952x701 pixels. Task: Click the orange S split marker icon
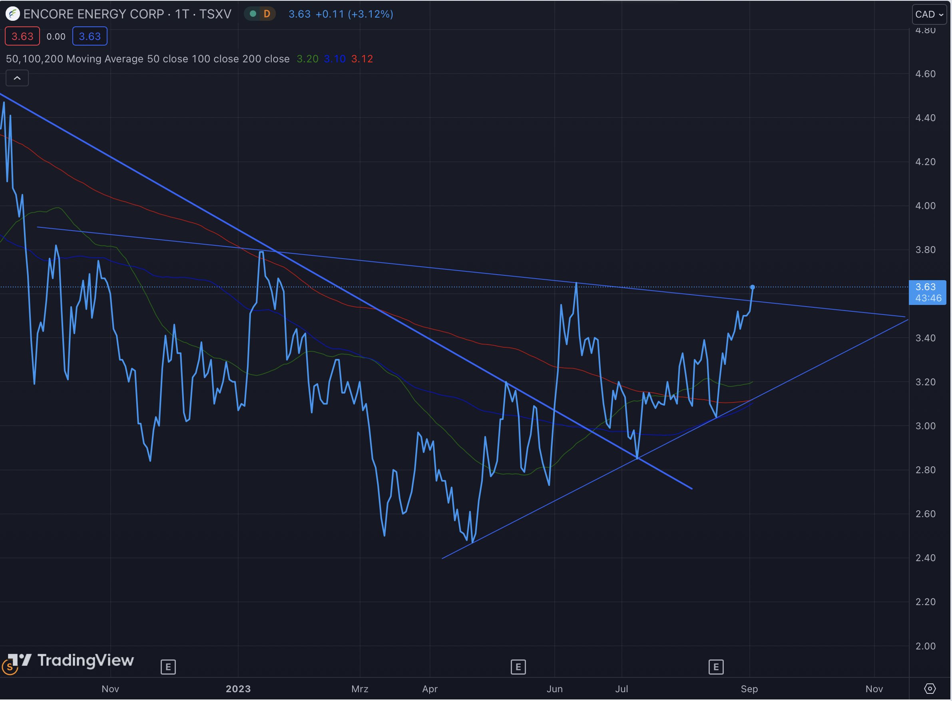coord(10,667)
